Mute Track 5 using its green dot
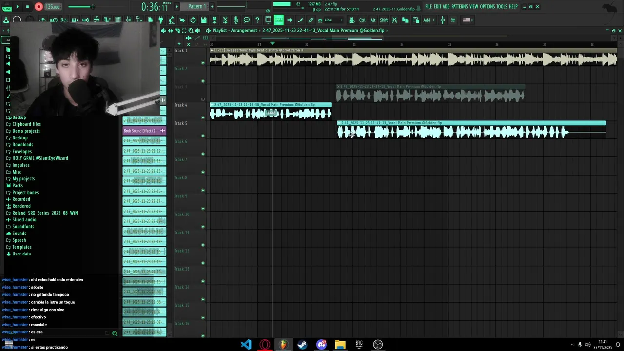The height and width of the screenshot is (351, 624). (203, 136)
